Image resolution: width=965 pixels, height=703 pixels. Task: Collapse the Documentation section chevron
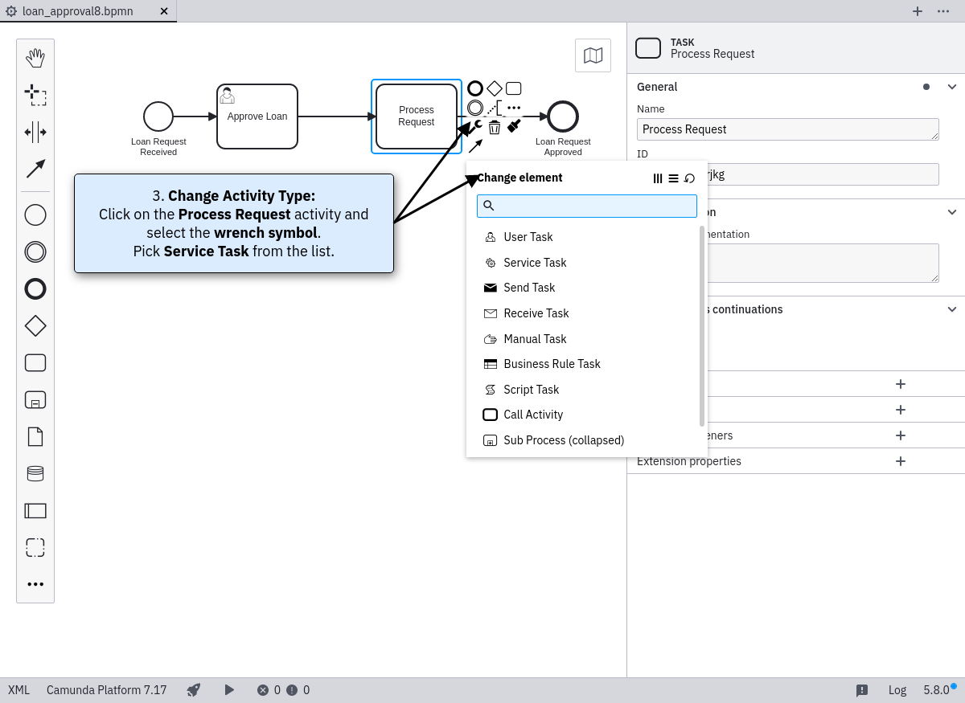coord(952,212)
